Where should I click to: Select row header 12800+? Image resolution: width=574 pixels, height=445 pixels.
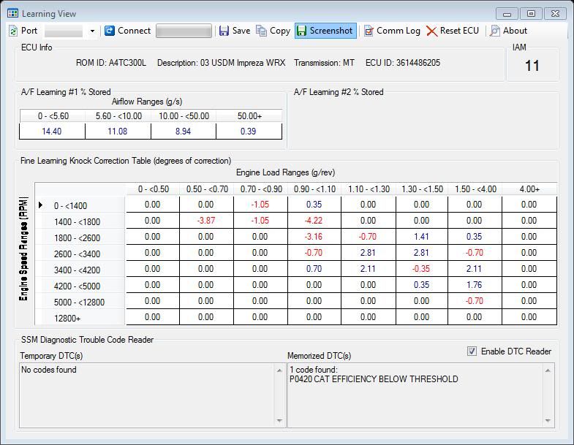click(x=80, y=319)
